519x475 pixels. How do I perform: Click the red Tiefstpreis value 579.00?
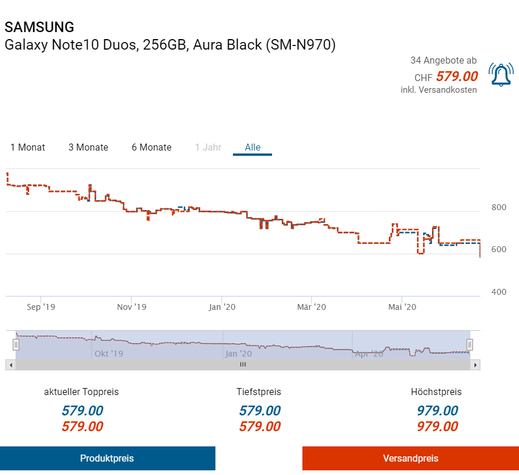pos(260,427)
